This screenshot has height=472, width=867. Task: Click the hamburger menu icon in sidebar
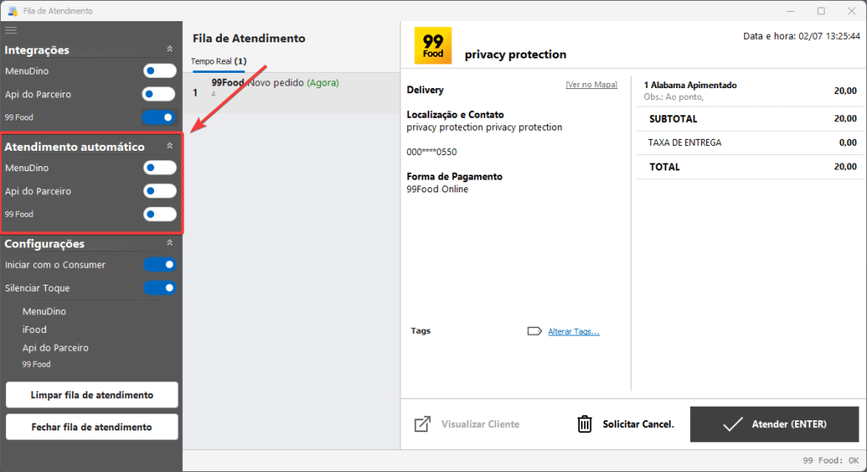pos(11,30)
